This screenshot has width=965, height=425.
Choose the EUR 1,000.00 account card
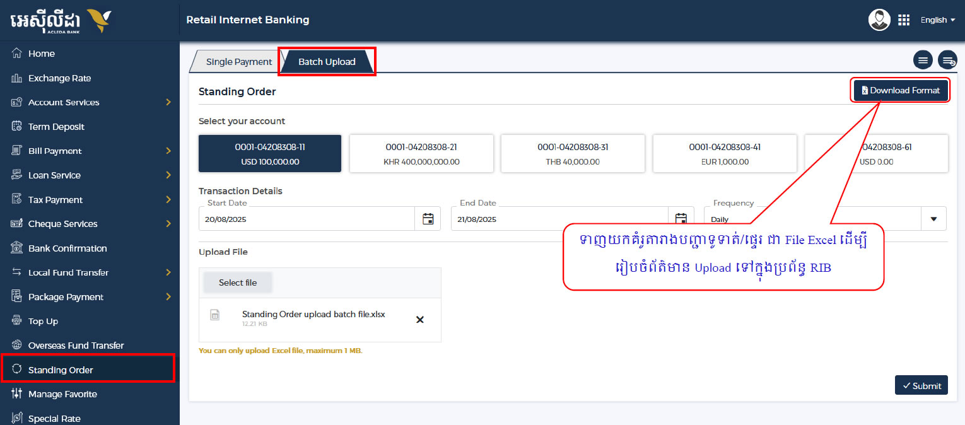click(x=724, y=154)
